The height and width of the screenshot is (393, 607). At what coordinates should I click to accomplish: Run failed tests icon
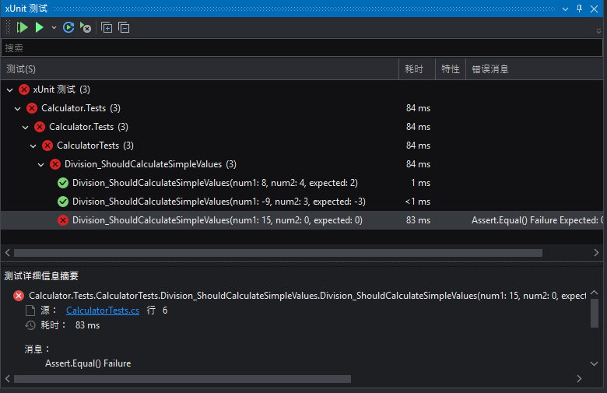tap(85, 27)
